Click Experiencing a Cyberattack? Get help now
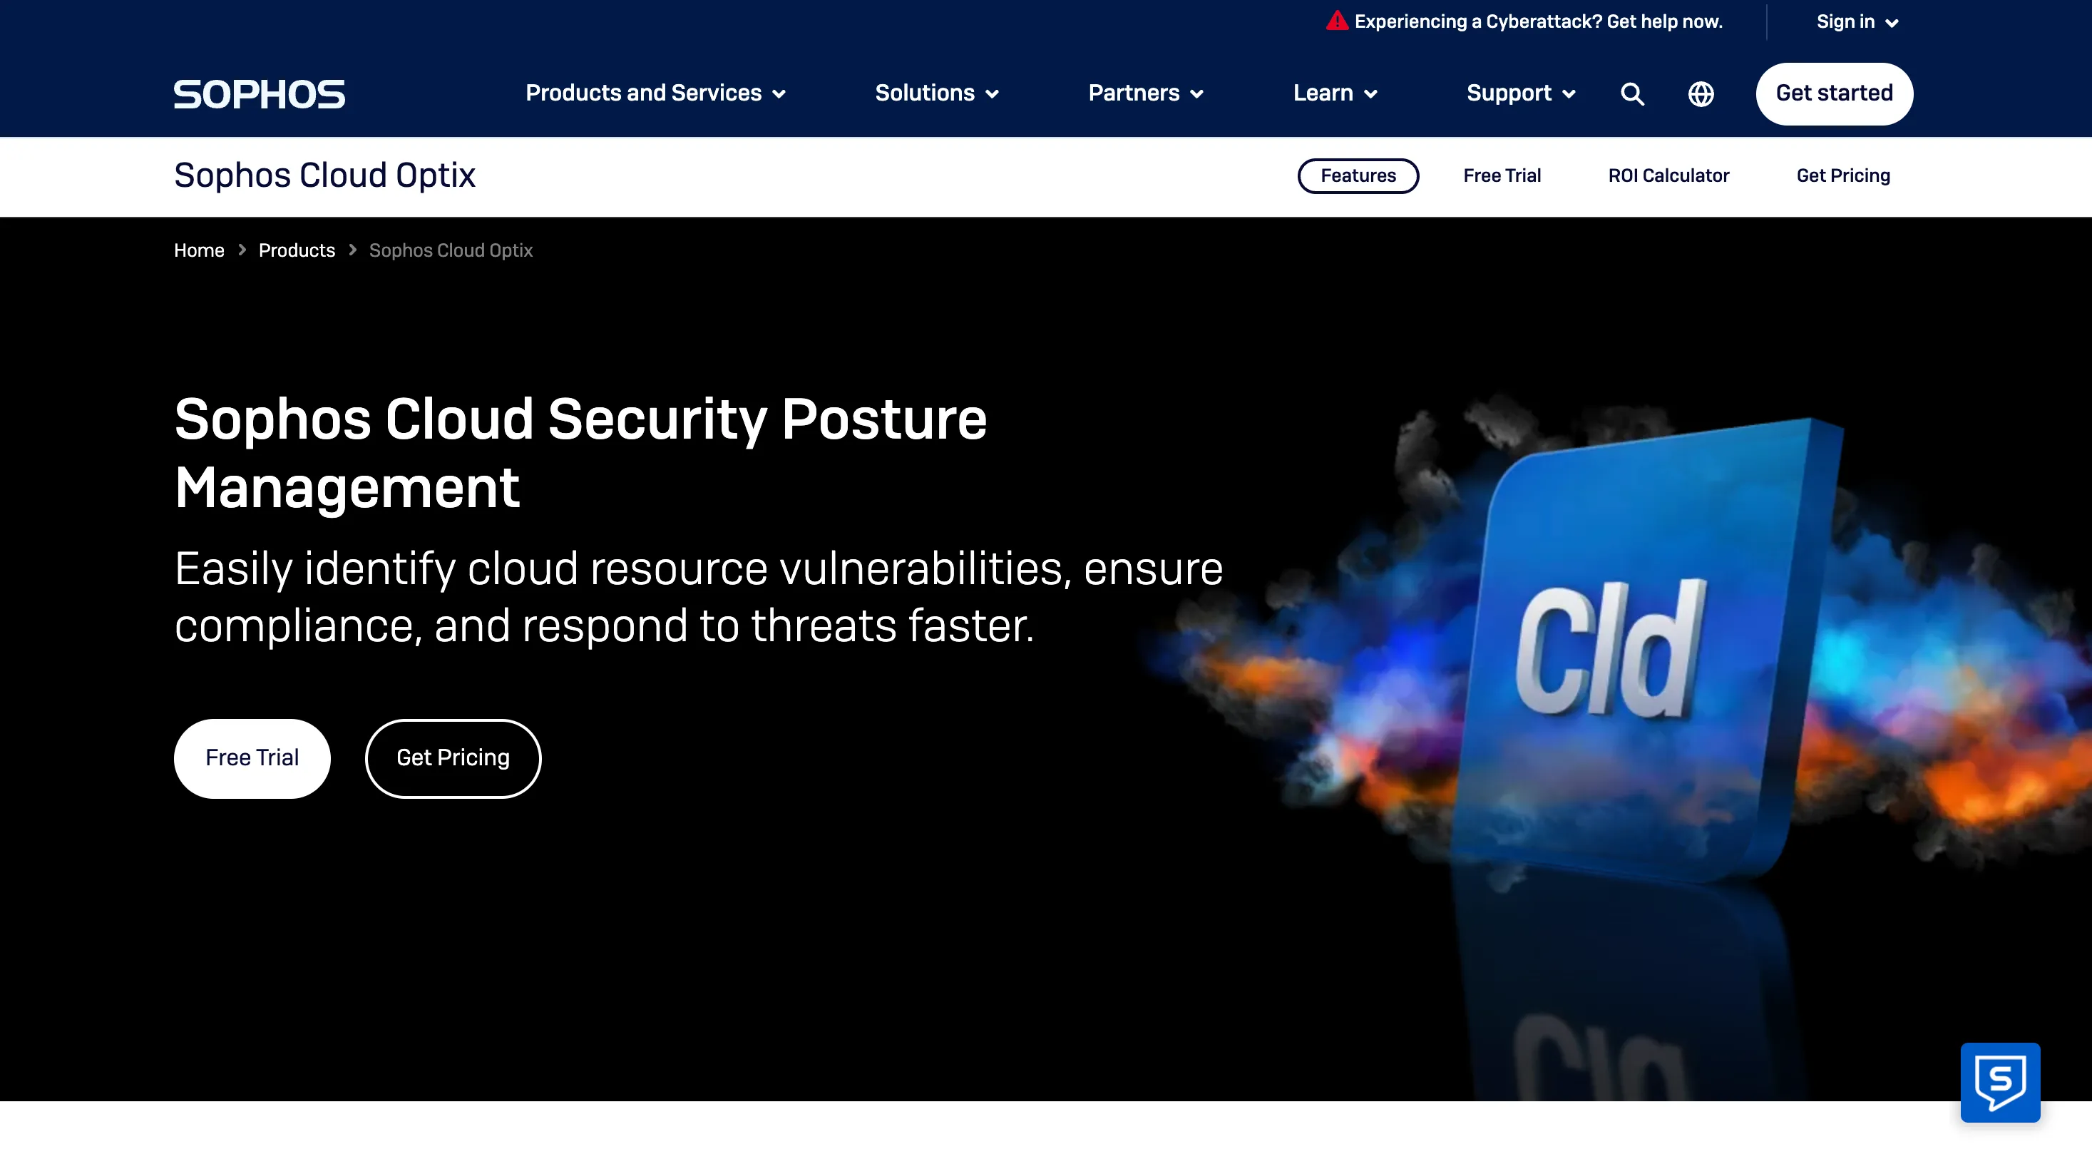This screenshot has height=1174, width=2092. [x=1538, y=21]
